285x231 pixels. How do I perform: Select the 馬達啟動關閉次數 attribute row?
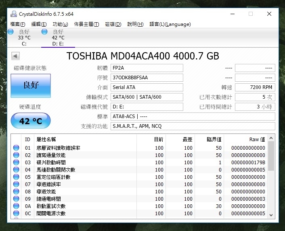[139, 170]
